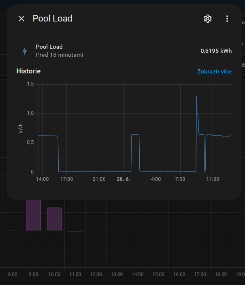This screenshot has height=285, width=245.
Task: Open the 'Zobrazit více' history link
Action: (214, 71)
